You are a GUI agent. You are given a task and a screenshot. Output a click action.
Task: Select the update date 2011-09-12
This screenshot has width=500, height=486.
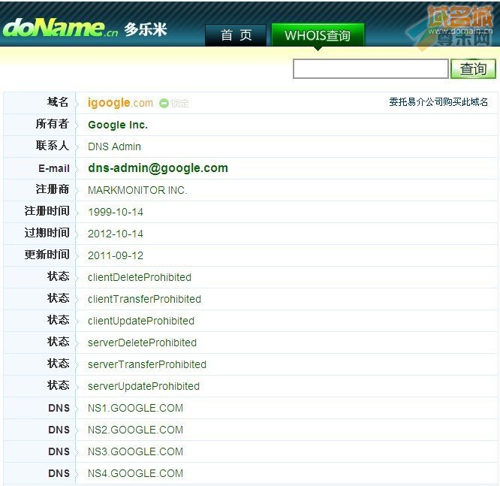pyautogui.click(x=116, y=255)
